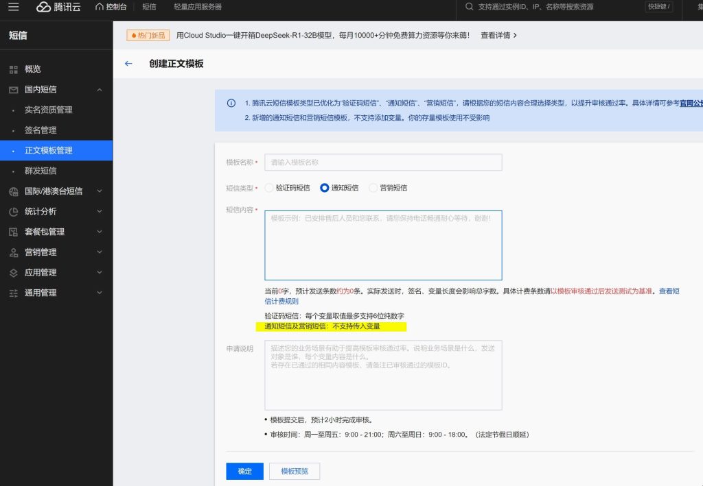
Task: Click the 热门新品 flame badge
Action: pyautogui.click(x=148, y=36)
